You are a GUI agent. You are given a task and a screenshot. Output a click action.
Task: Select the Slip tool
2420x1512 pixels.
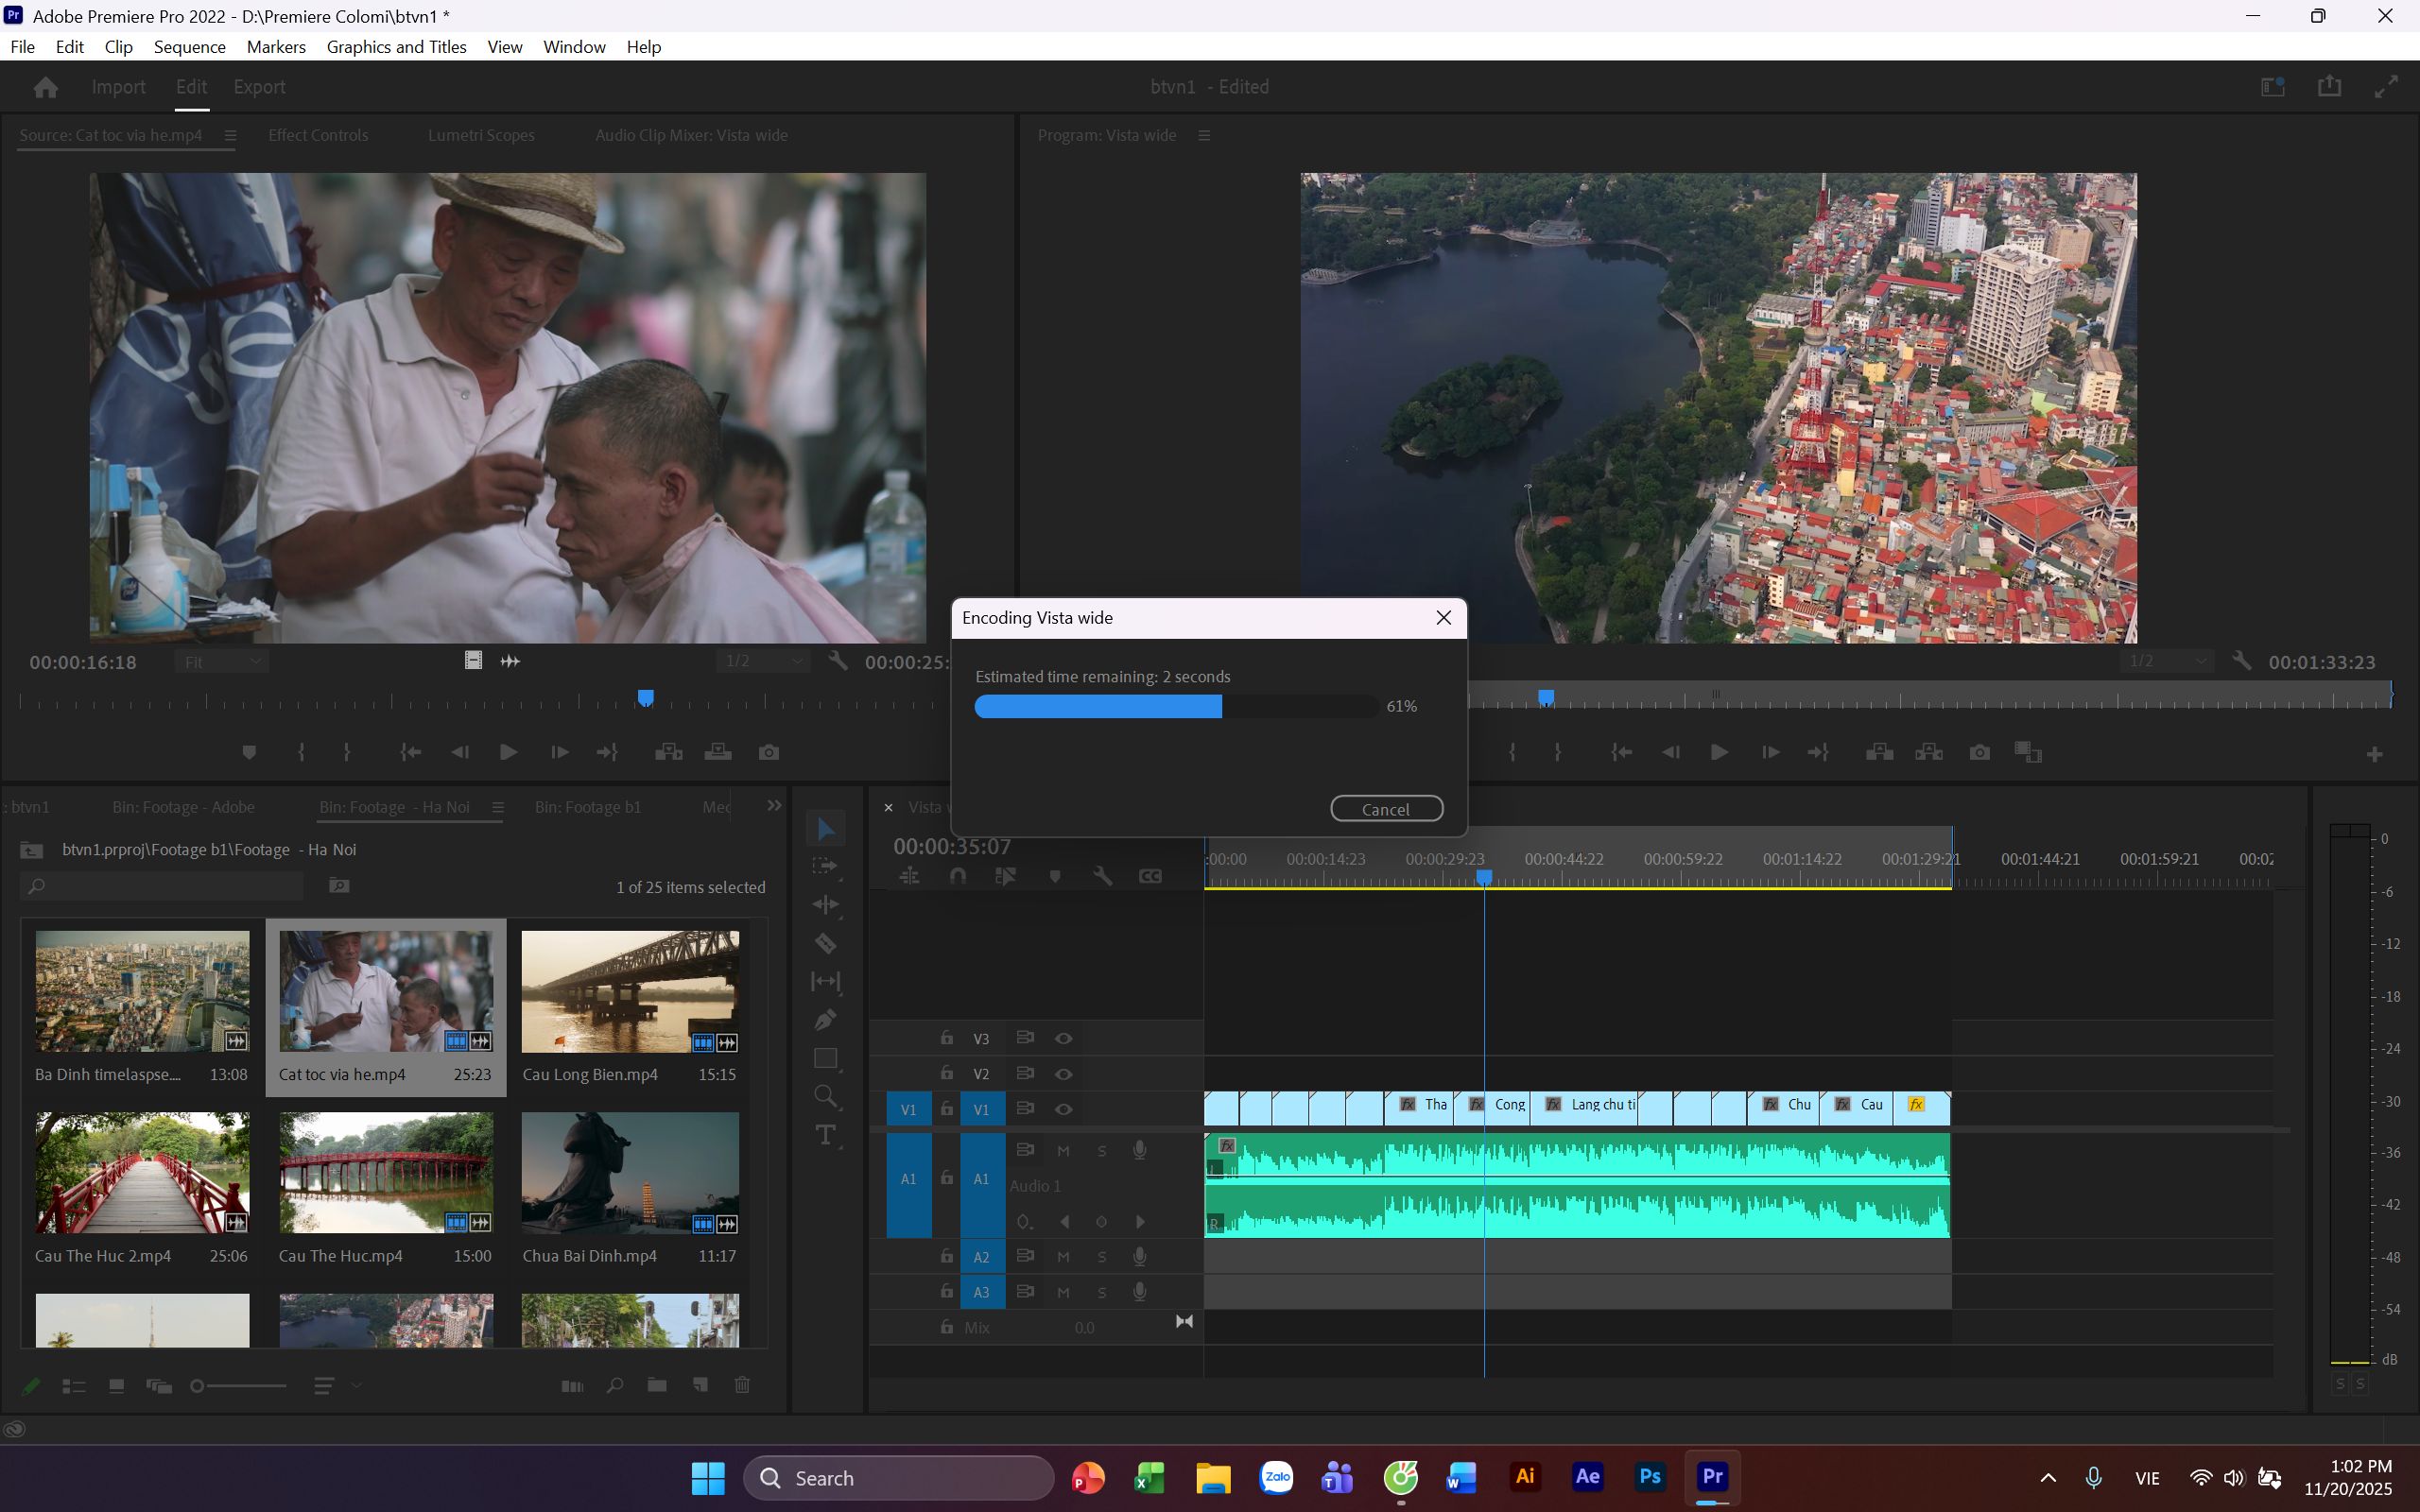coord(826,982)
